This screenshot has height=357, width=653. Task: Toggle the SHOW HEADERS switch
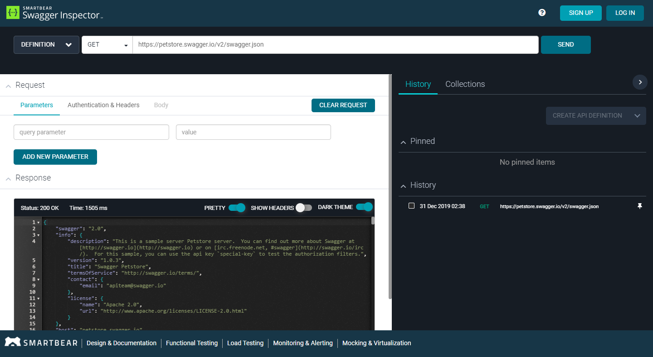click(x=304, y=208)
